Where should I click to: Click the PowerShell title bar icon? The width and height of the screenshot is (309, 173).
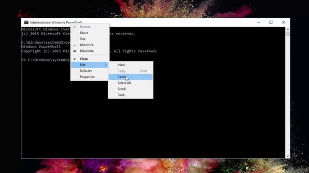coord(26,23)
